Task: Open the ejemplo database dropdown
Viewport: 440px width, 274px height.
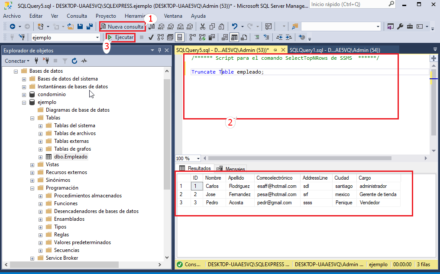Action: 97,37
